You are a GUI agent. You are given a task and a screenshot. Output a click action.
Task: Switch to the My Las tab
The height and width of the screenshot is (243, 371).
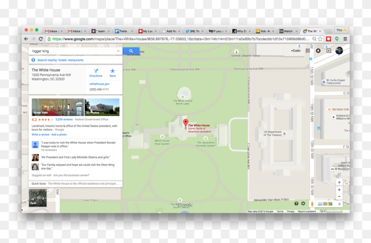(x=147, y=31)
